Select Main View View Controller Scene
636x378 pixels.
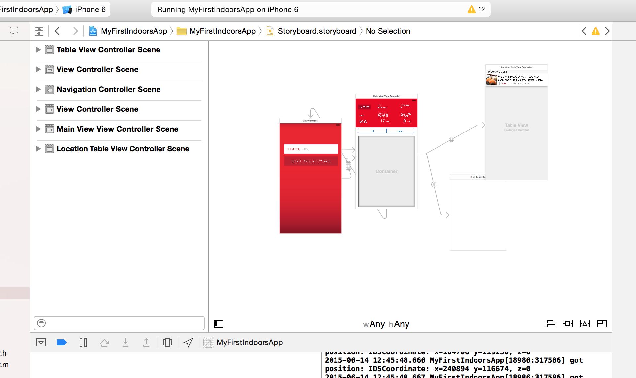(x=118, y=129)
